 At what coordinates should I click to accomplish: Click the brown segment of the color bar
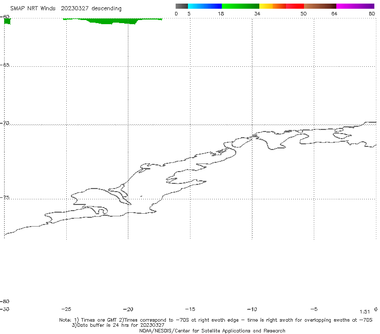click(320, 6)
